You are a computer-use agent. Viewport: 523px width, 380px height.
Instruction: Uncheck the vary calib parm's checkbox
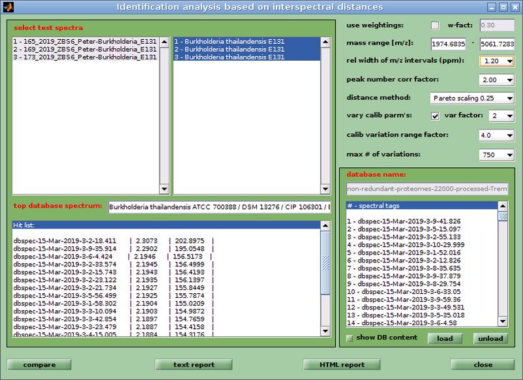tap(435, 116)
